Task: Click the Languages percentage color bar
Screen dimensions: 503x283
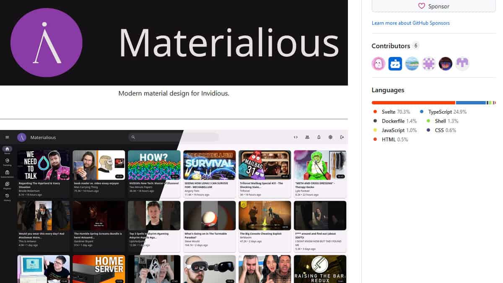Action: pyautogui.click(x=433, y=102)
